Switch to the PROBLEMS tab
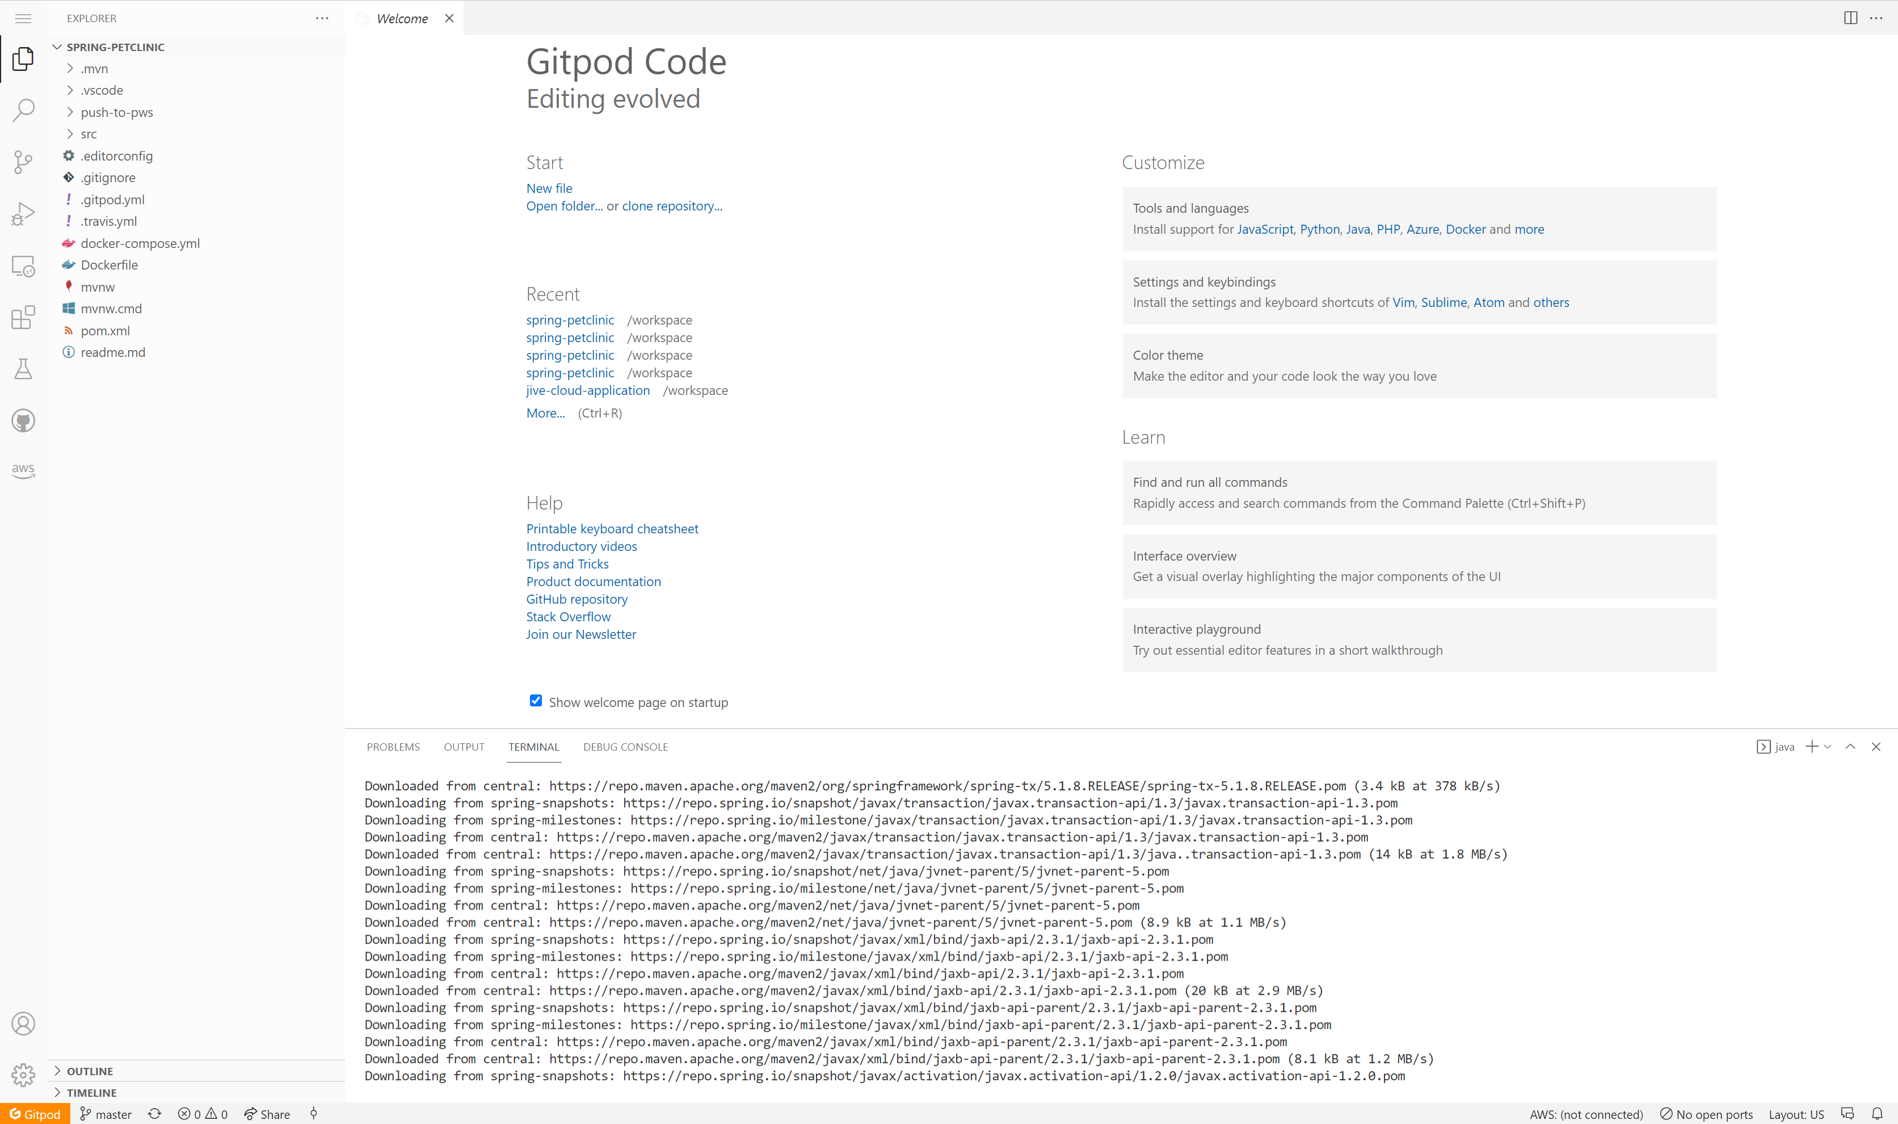Screen dimensions: 1898x1124 pyautogui.click(x=393, y=747)
